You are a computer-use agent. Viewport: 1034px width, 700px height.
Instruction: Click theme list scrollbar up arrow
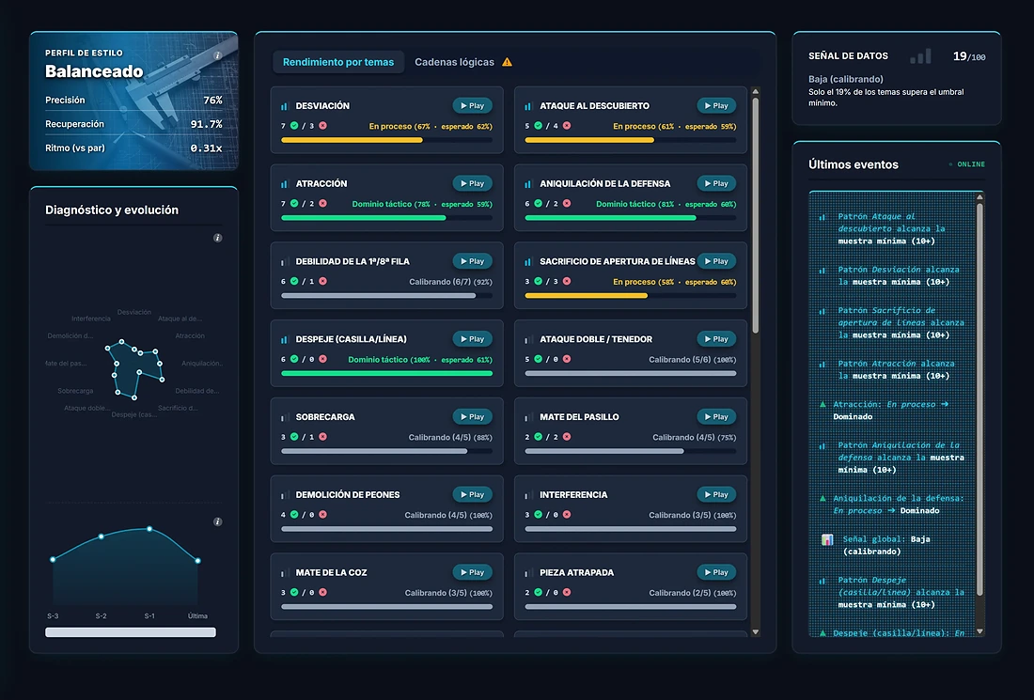[x=756, y=92]
